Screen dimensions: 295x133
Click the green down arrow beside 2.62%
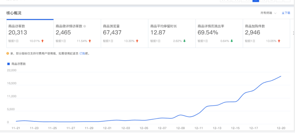(x=184, y=41)
